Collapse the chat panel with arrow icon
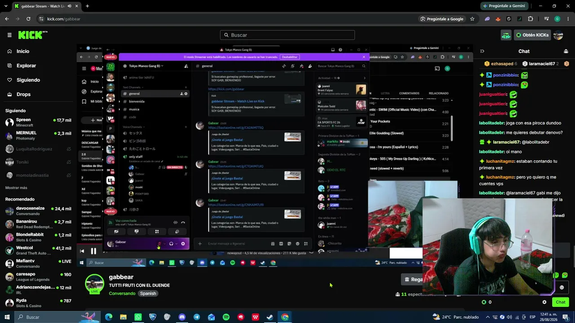Screen dimensions: 575x323 click(x=482, y=51)
